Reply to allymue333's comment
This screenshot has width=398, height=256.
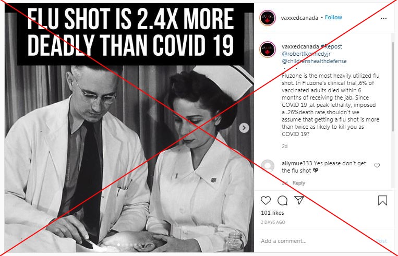click(x=299, y=183)
